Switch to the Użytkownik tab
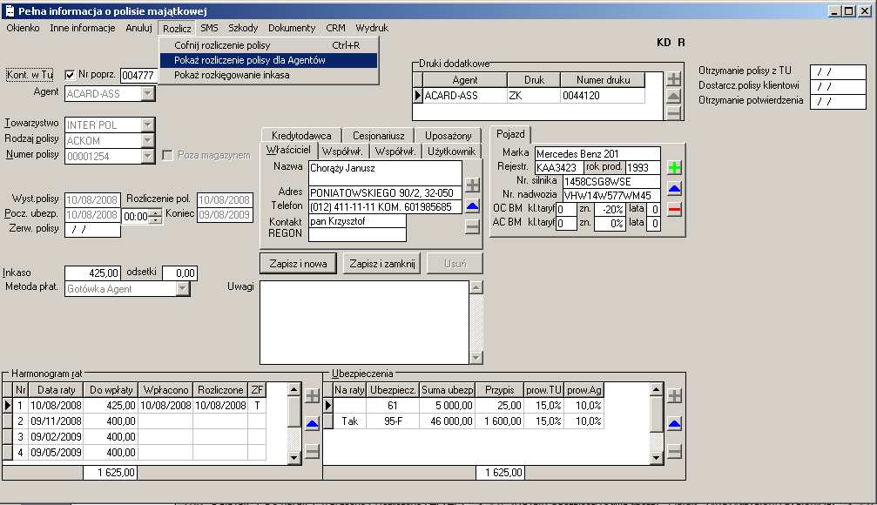The width and height of the screenshot is (877, 505). pyautogui.click(x=451, y=151)
